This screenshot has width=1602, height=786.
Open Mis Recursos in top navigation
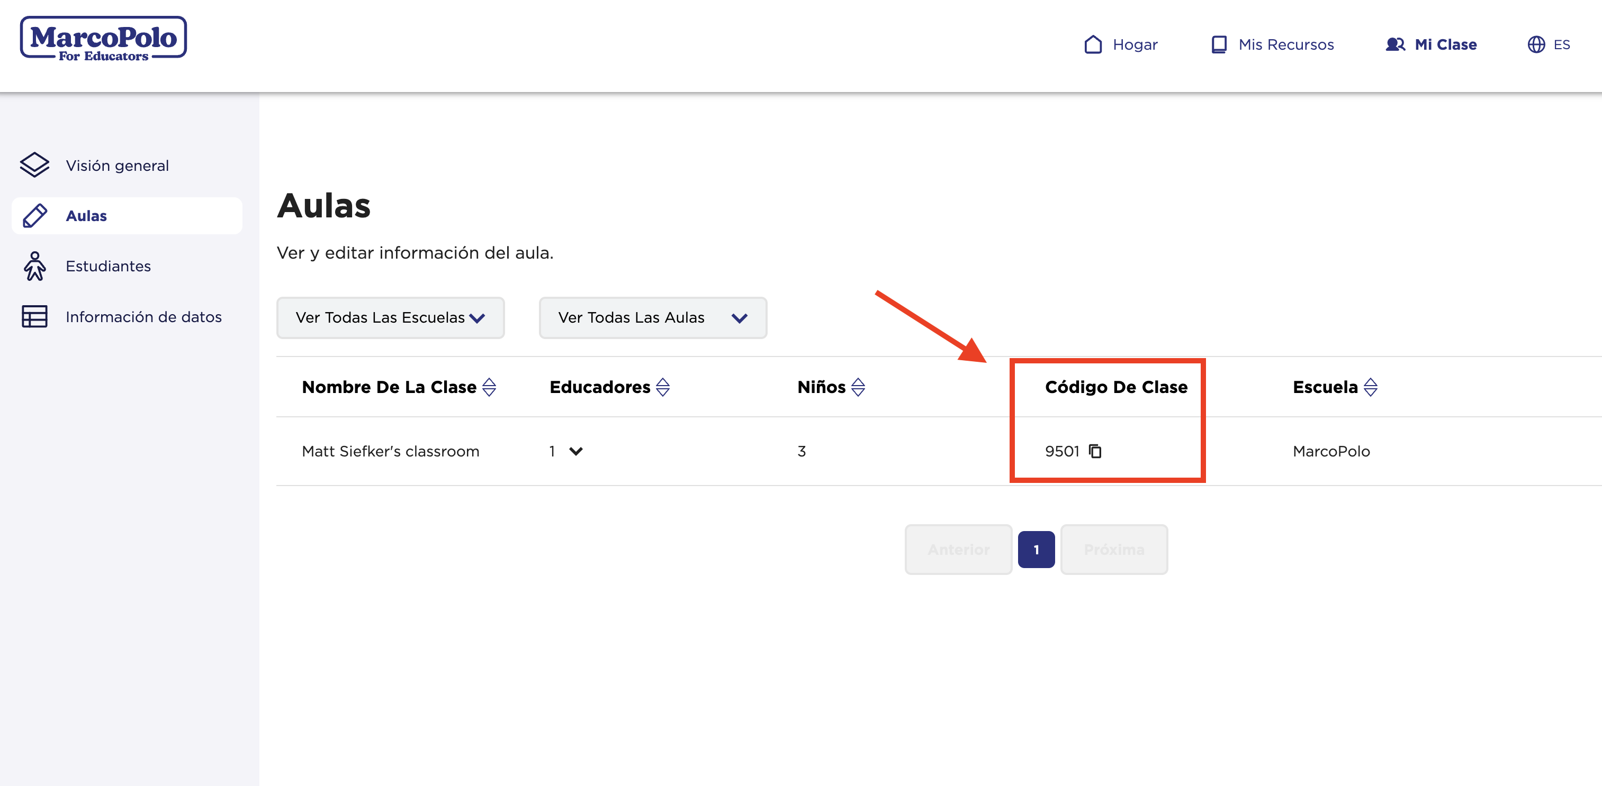pos(1272,45)
